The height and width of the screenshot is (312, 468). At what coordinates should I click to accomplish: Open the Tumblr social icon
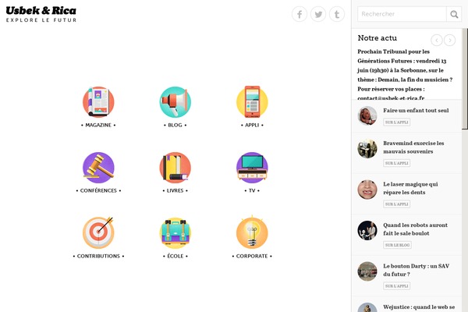tap(337, 14)
